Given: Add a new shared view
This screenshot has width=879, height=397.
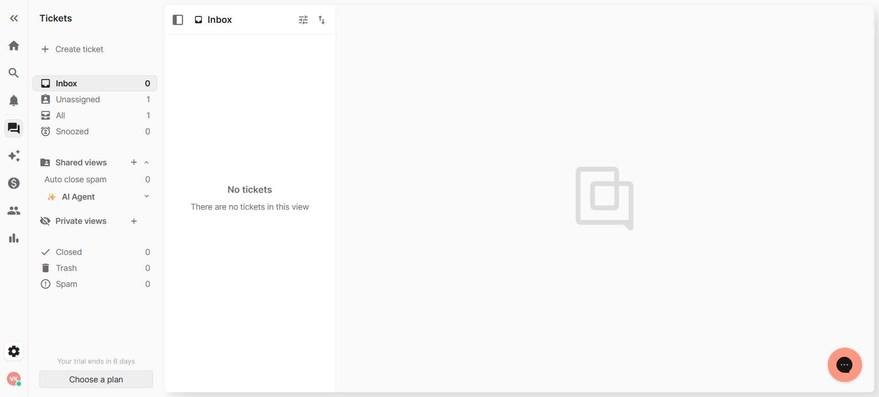Looking at the screenshot, I should tap(134, 162).
